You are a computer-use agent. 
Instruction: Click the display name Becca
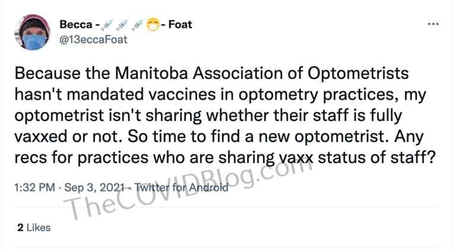click(x=76, y=25)
